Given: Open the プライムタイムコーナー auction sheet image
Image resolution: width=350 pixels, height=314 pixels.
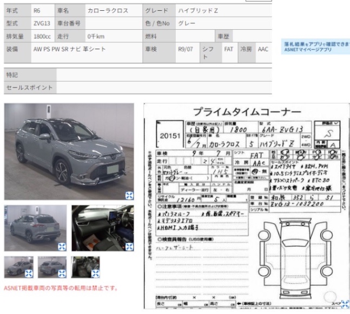Looking at the screenshot, I should (x=247, y=206).
